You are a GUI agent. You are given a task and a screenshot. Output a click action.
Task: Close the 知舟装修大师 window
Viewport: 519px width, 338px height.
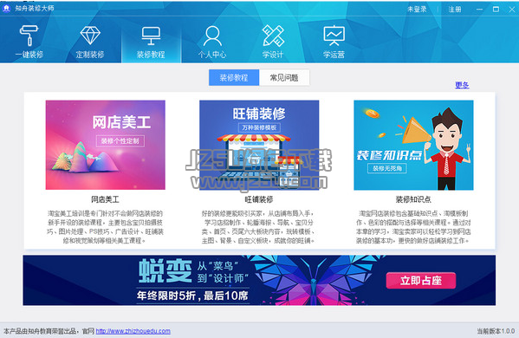[512, 10]
